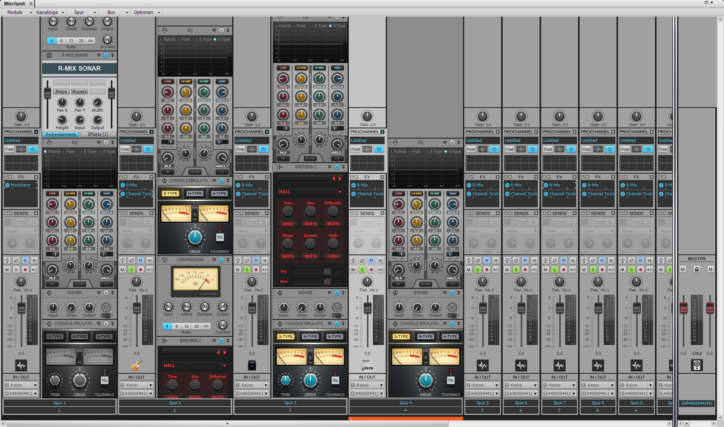
Task: Toggle Spur 1 RÖHRE module power
Action: [x=106, y=293]
